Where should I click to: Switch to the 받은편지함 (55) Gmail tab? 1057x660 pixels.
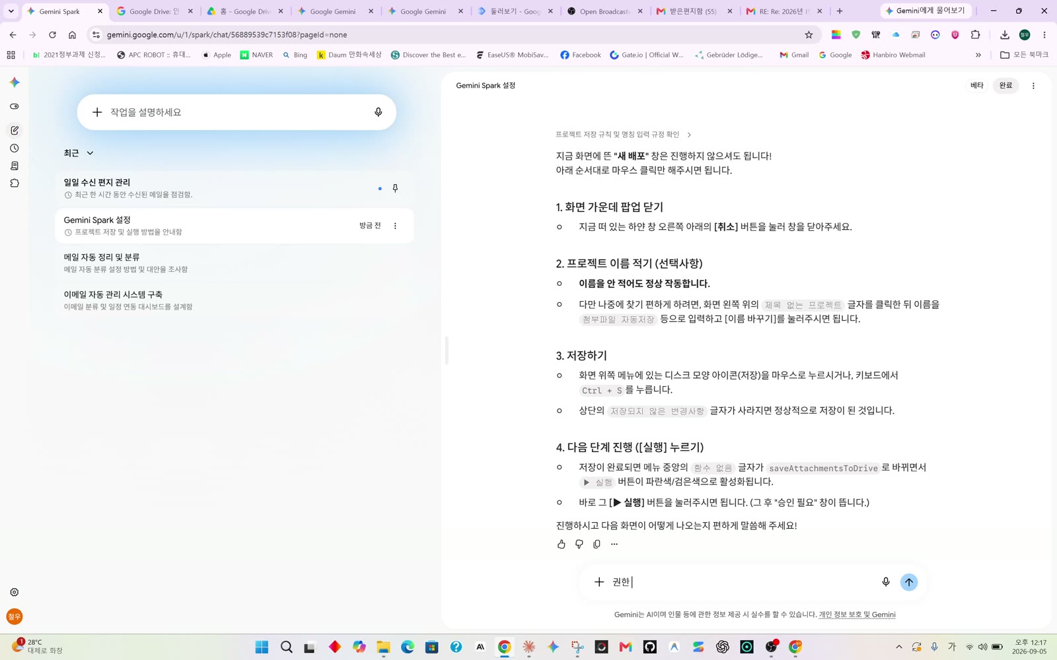pyautogui.click(x=694, y=11)
